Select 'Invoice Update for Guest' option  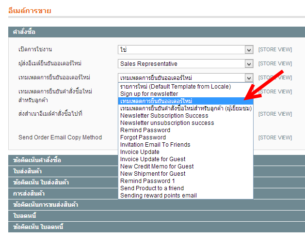coord(153,159)
